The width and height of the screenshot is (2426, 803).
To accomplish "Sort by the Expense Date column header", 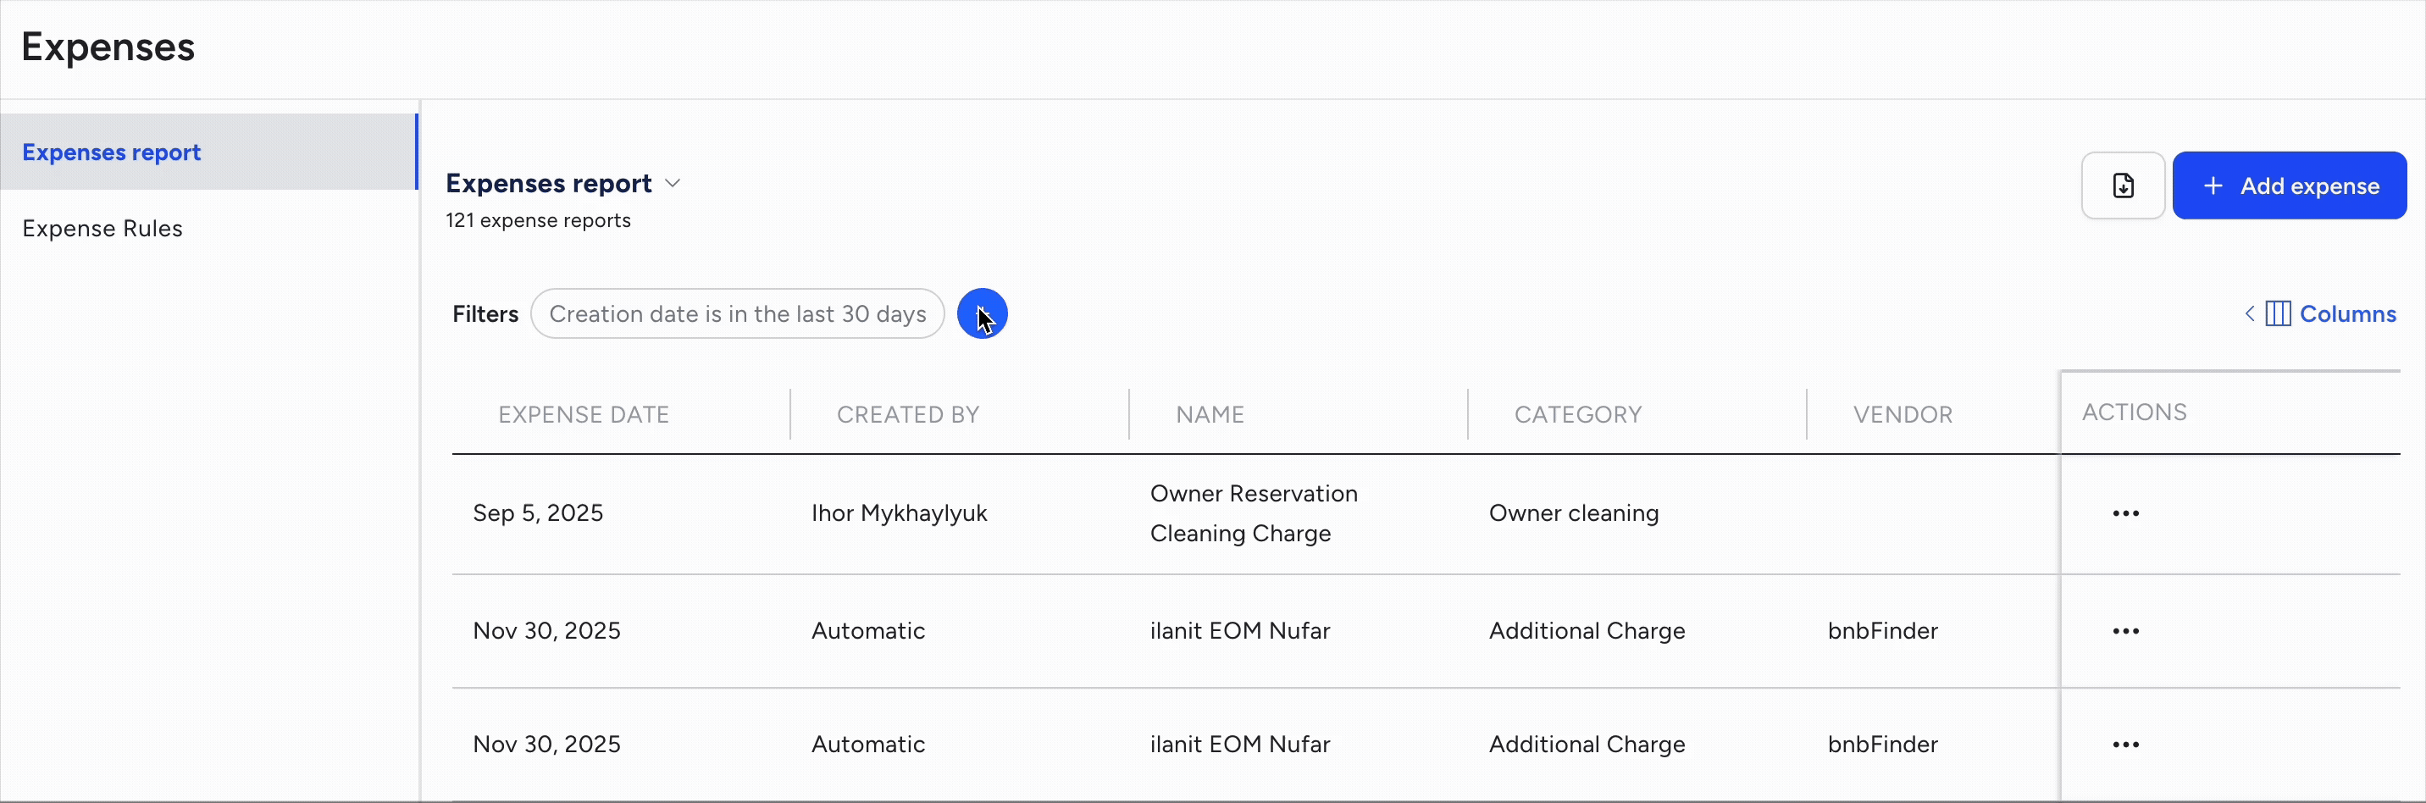I will click(583, 414).
